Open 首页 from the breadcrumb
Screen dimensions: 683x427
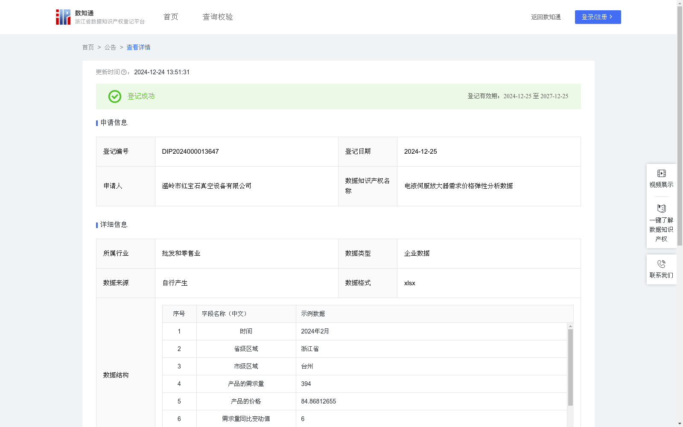point(88,47)
